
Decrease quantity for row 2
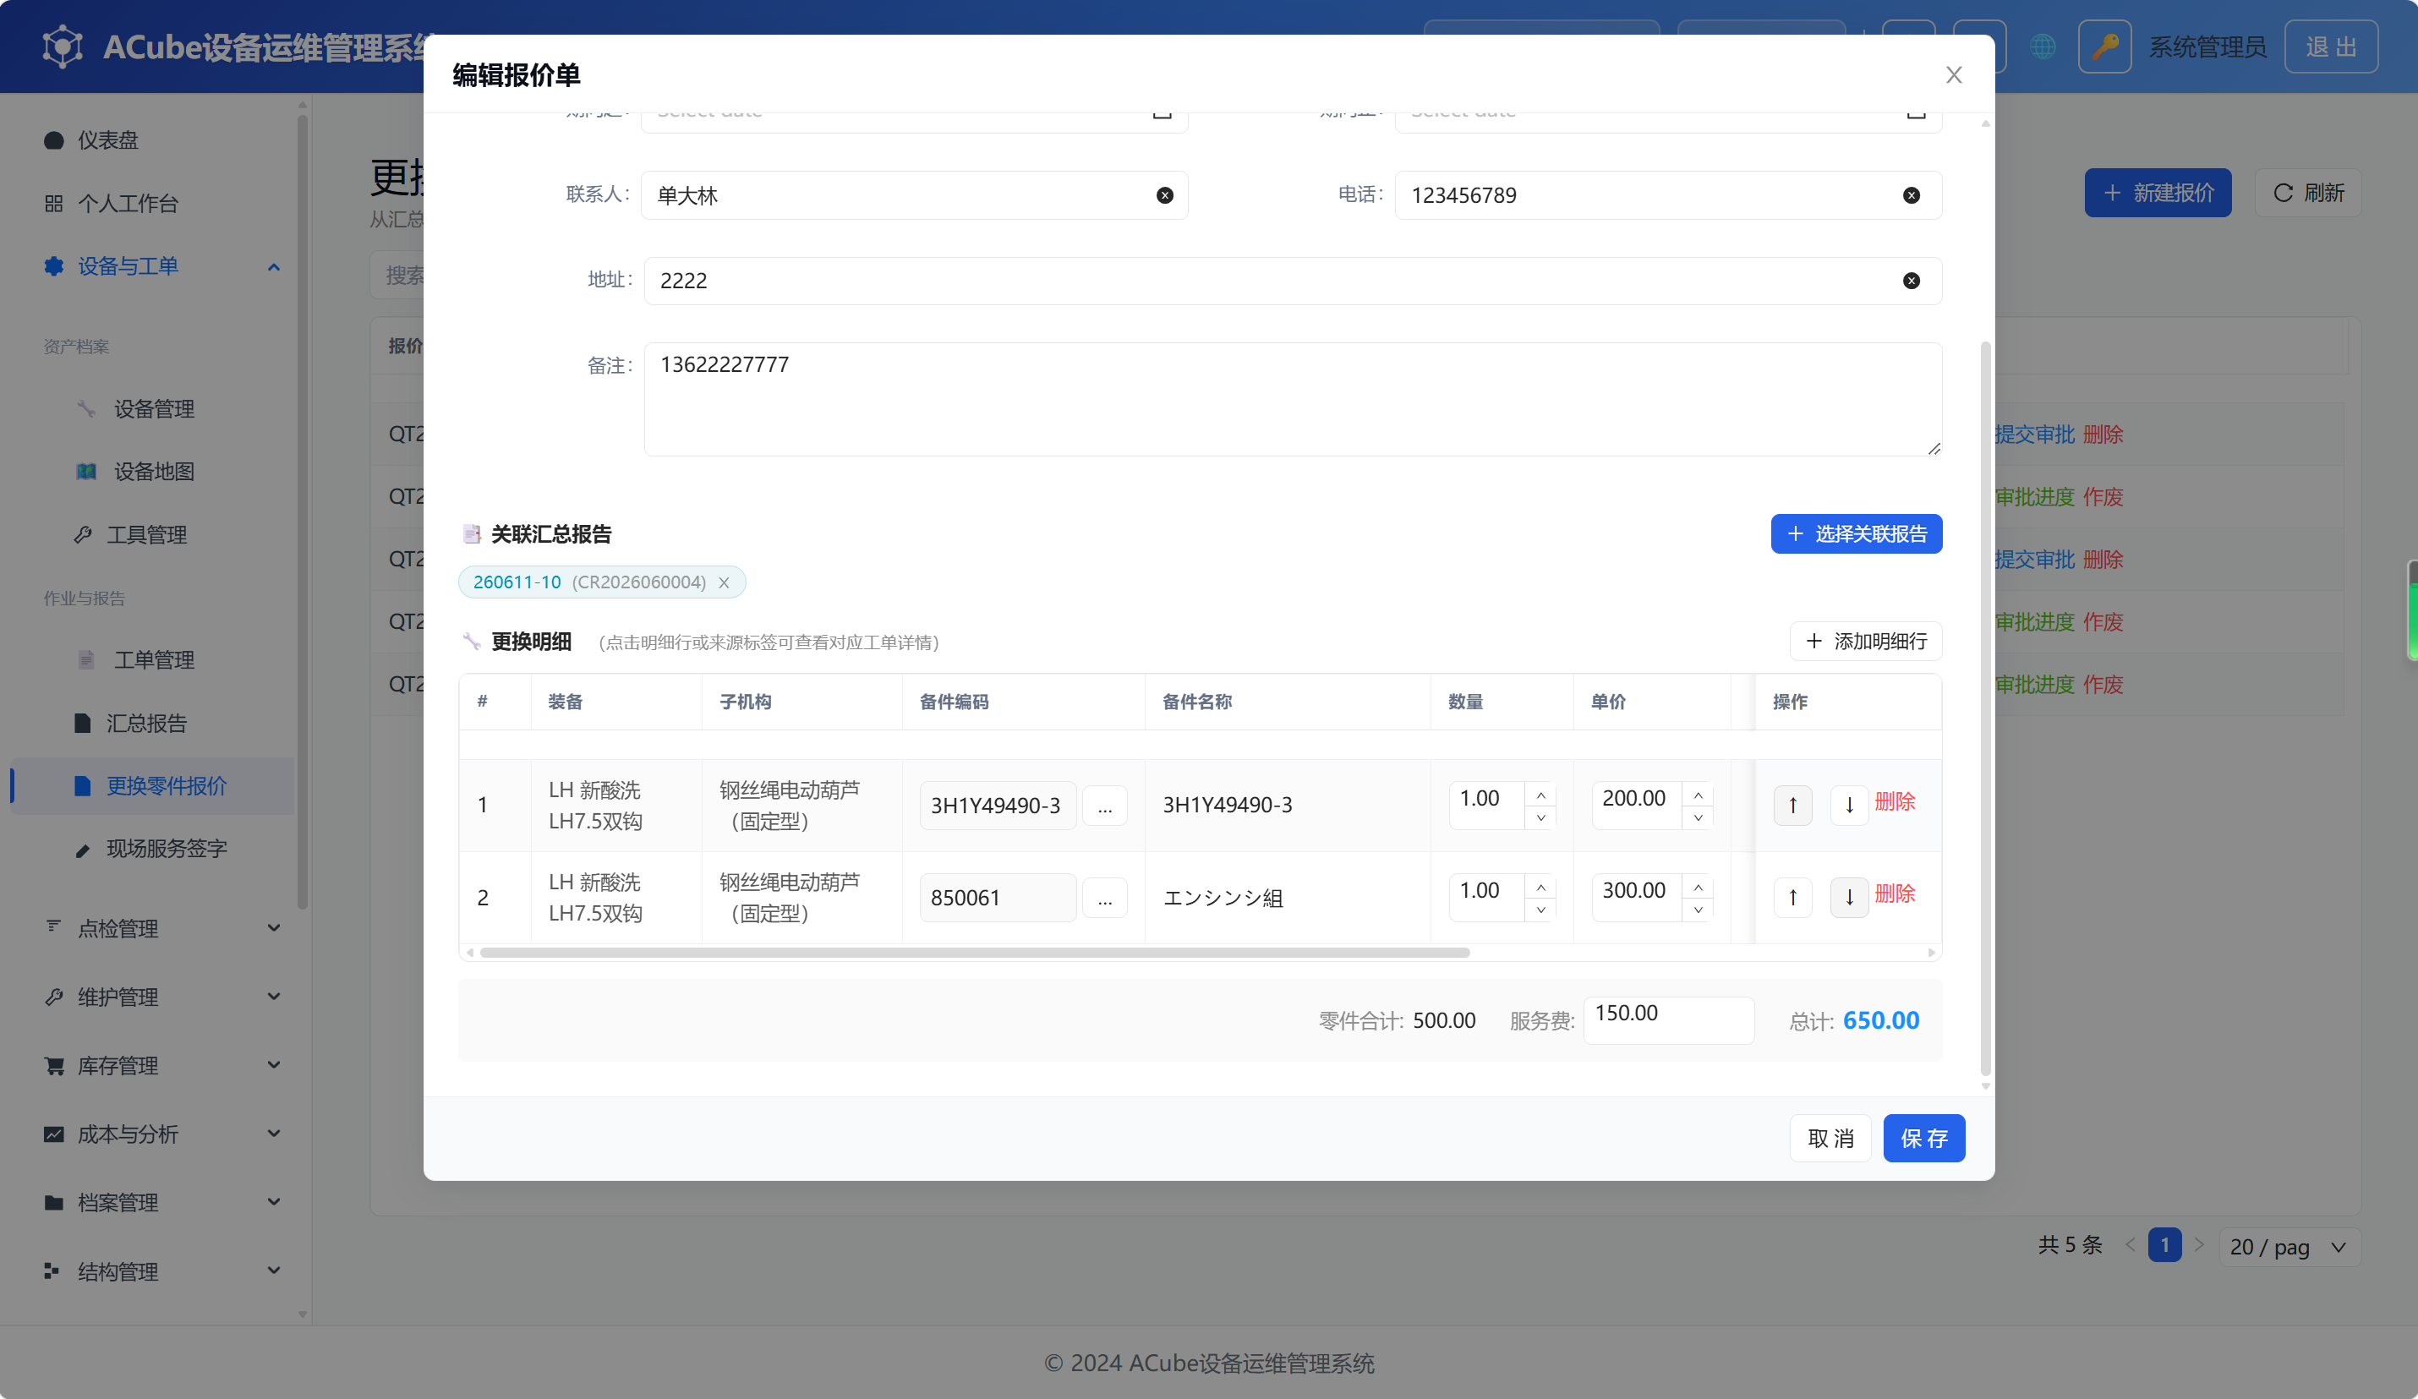click(1540, 910)
